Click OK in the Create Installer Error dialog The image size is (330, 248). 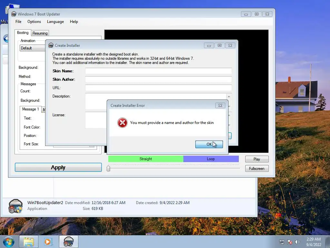(209, 144)
